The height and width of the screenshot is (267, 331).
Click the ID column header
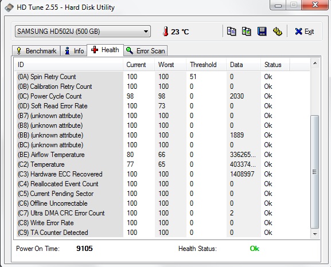[69, 65]
